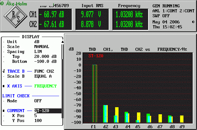Viewport: 197px width, 130px height.
Task: Click the up arrow of DISPLAY panel scrollbar
Action: coord(62,42)
